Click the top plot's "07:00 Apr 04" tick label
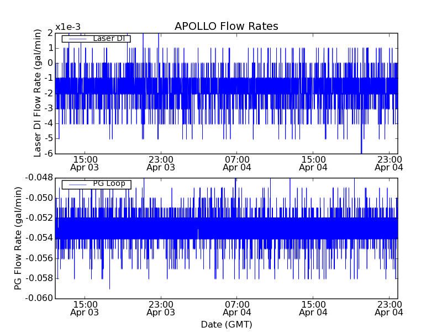 coord(236,163)
